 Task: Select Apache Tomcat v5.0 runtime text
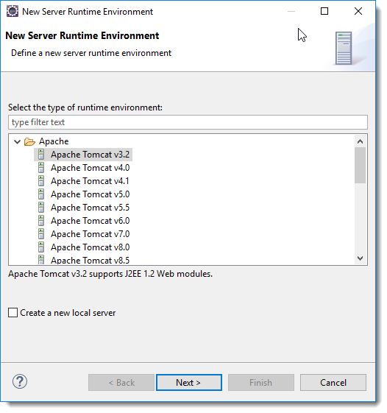click(90, 194)
